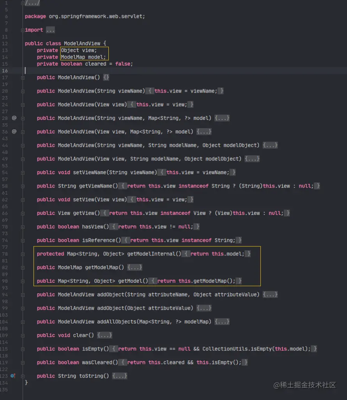Click the @ gutter icon on line 36
The image size is (347, 400).
pyautogui.click(x=14, y=131)
